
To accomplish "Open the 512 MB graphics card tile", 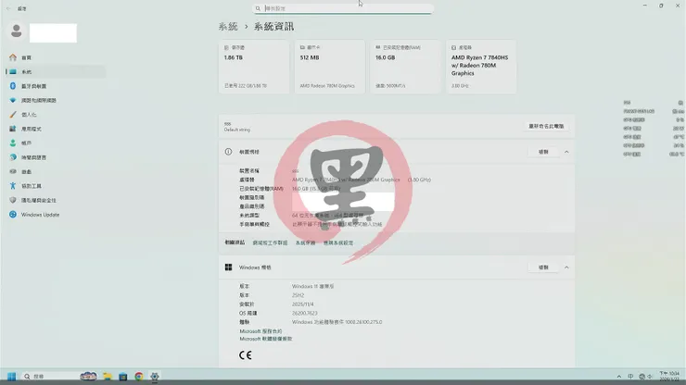I will (x=329, y=67).
